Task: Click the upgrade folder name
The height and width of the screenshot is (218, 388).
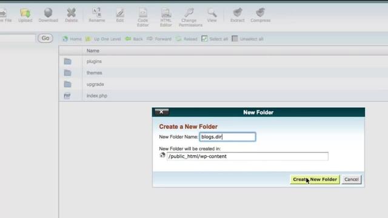Action: tap(95, 84)
